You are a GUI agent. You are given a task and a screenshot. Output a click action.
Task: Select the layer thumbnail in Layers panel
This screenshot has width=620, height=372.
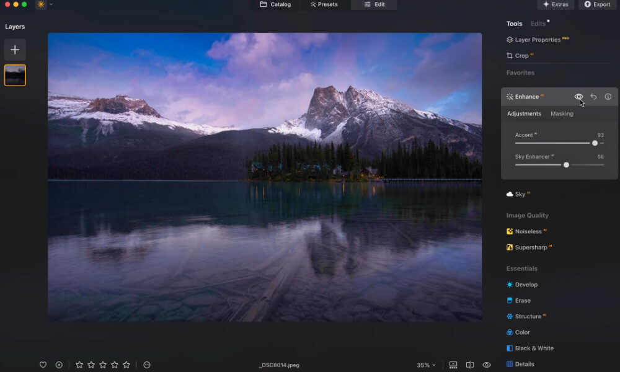[15, 75]
